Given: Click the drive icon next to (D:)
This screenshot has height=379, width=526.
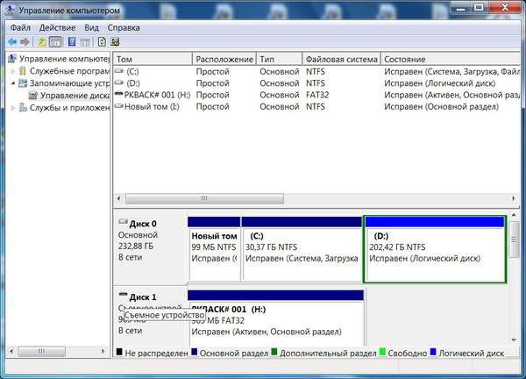Looking at the screenshot, I should pos(119,82).
